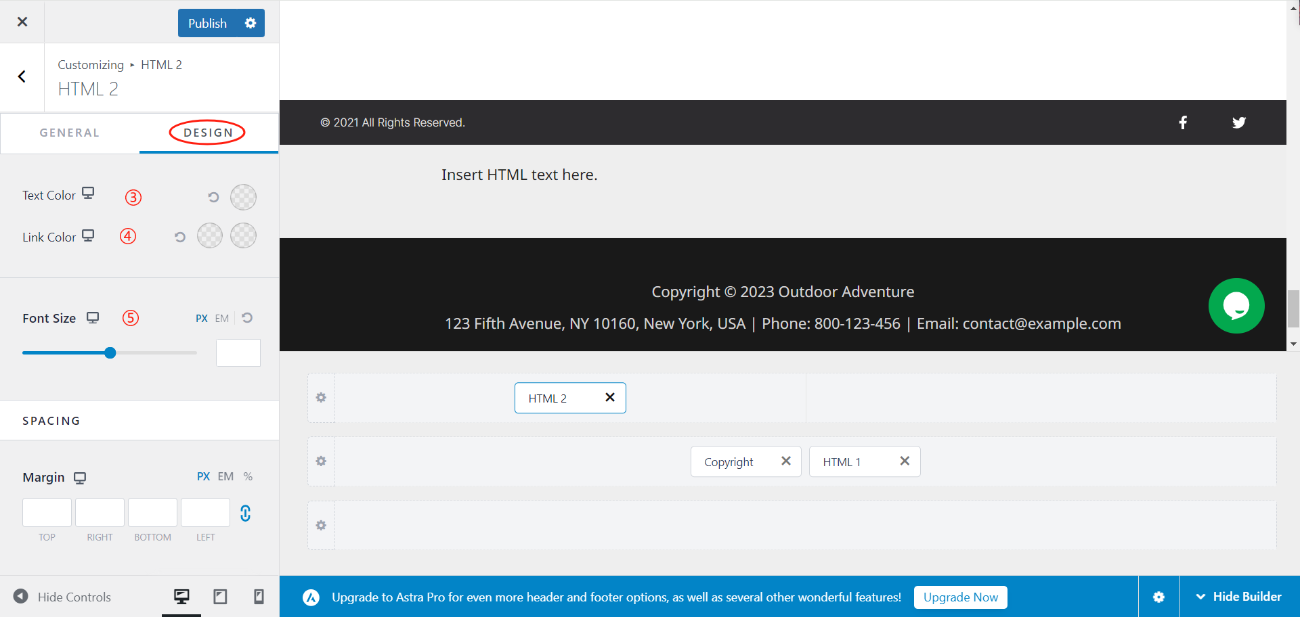Viewport: 1300px width, 617px height.
Task: Open settings gear for second footer builder row
Action: coord(321,461)
